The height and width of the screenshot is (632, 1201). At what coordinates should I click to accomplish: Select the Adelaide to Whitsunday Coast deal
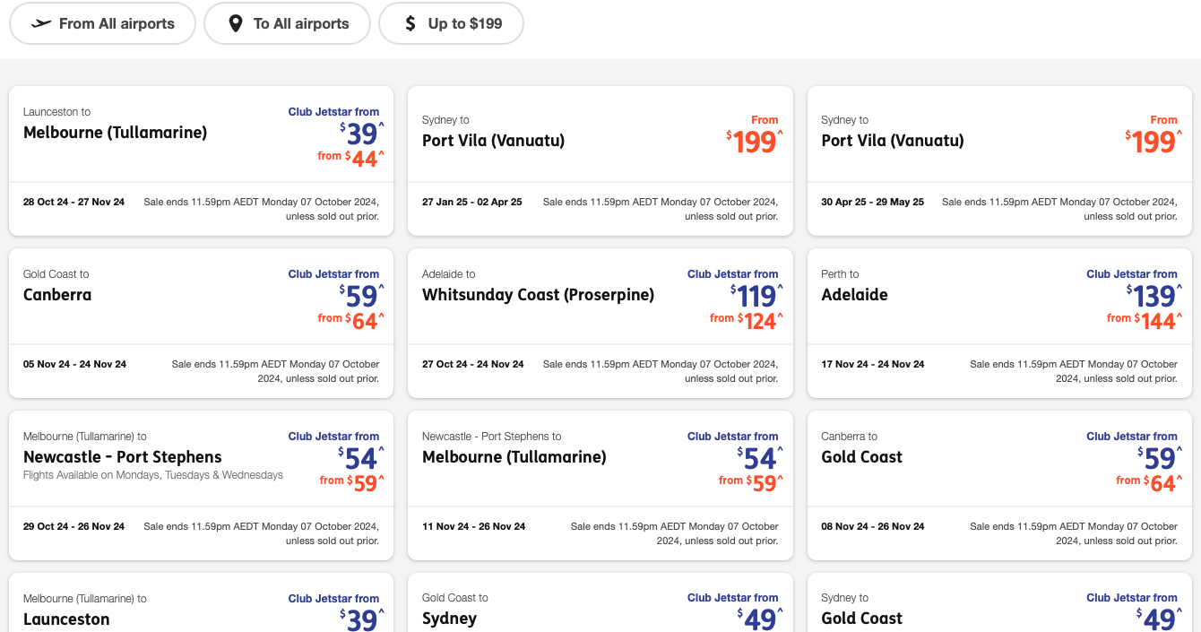tap(600, 323)
